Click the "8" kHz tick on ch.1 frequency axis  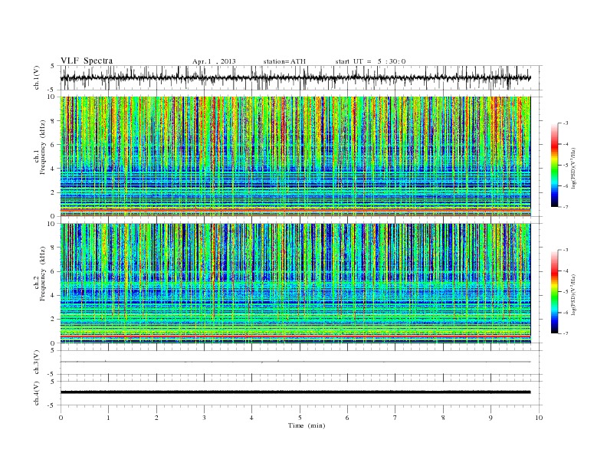pos(53,121)
